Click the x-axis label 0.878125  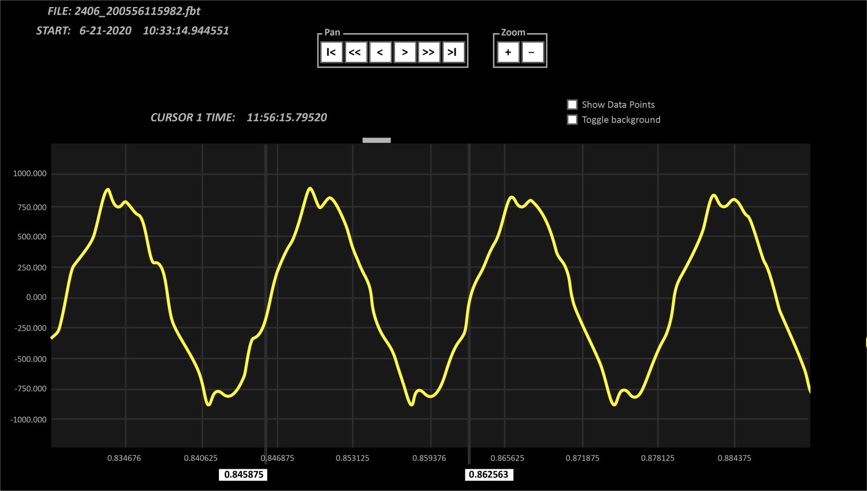tap(658, 458)
